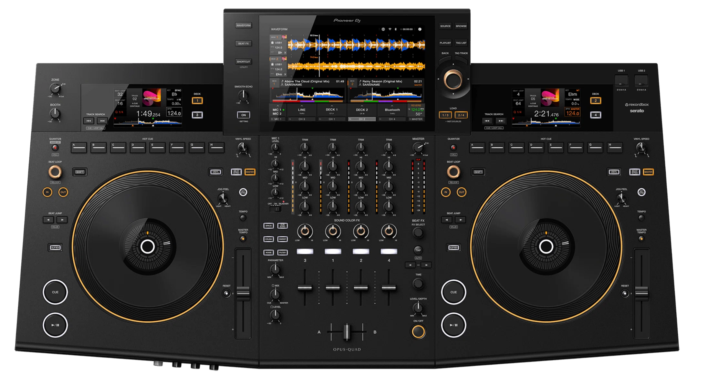This screenshot has height=375, width=708.
Task: Open the Browse view
Action: click(x=461, y=26)
